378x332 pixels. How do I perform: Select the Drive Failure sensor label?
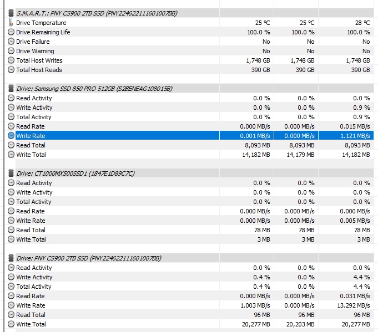tap(33, 42)
